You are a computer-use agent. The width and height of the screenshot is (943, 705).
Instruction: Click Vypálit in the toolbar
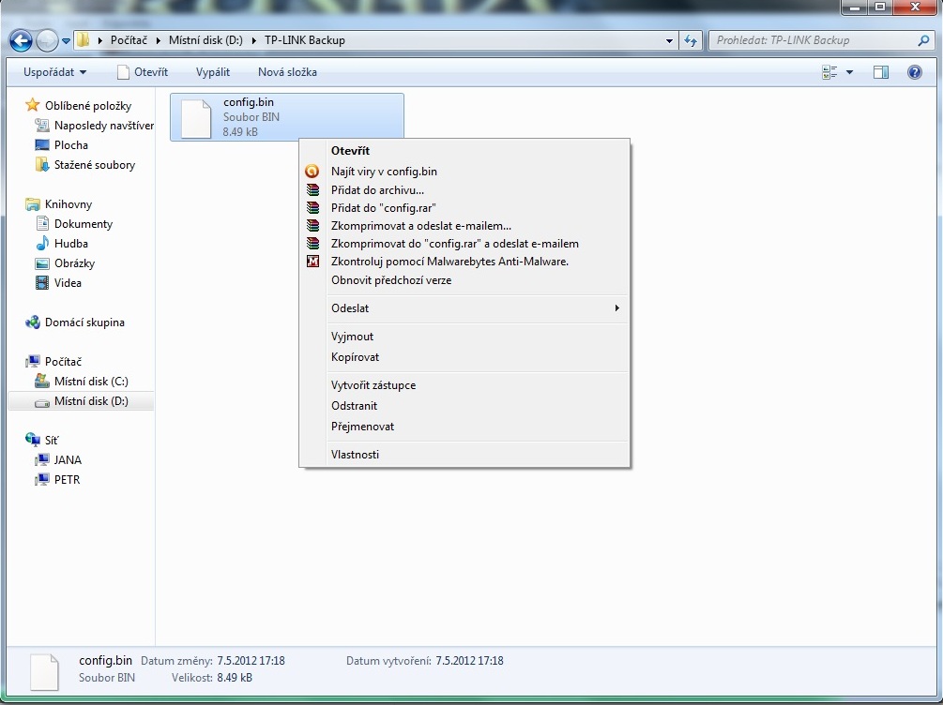point(213,72)
